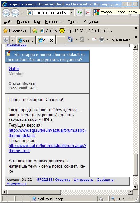Click the Мой компьютер zone icon in status bar
Image resolution: width=140 pixels, height=203 pixels.
[x=34, y=199]
